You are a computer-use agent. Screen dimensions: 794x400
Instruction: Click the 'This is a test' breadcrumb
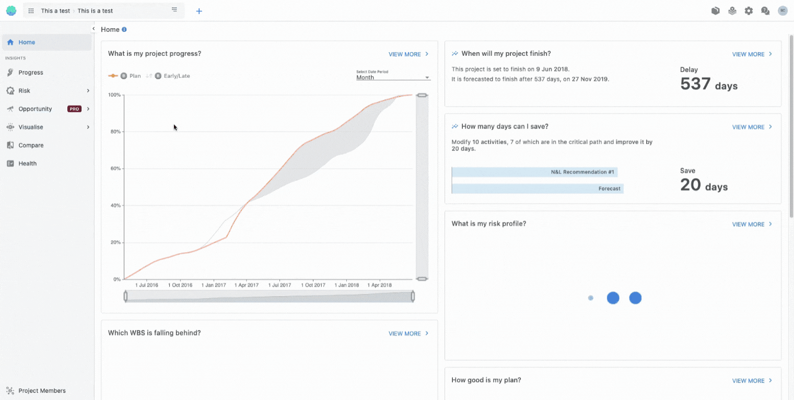click(x=95, y=11)
